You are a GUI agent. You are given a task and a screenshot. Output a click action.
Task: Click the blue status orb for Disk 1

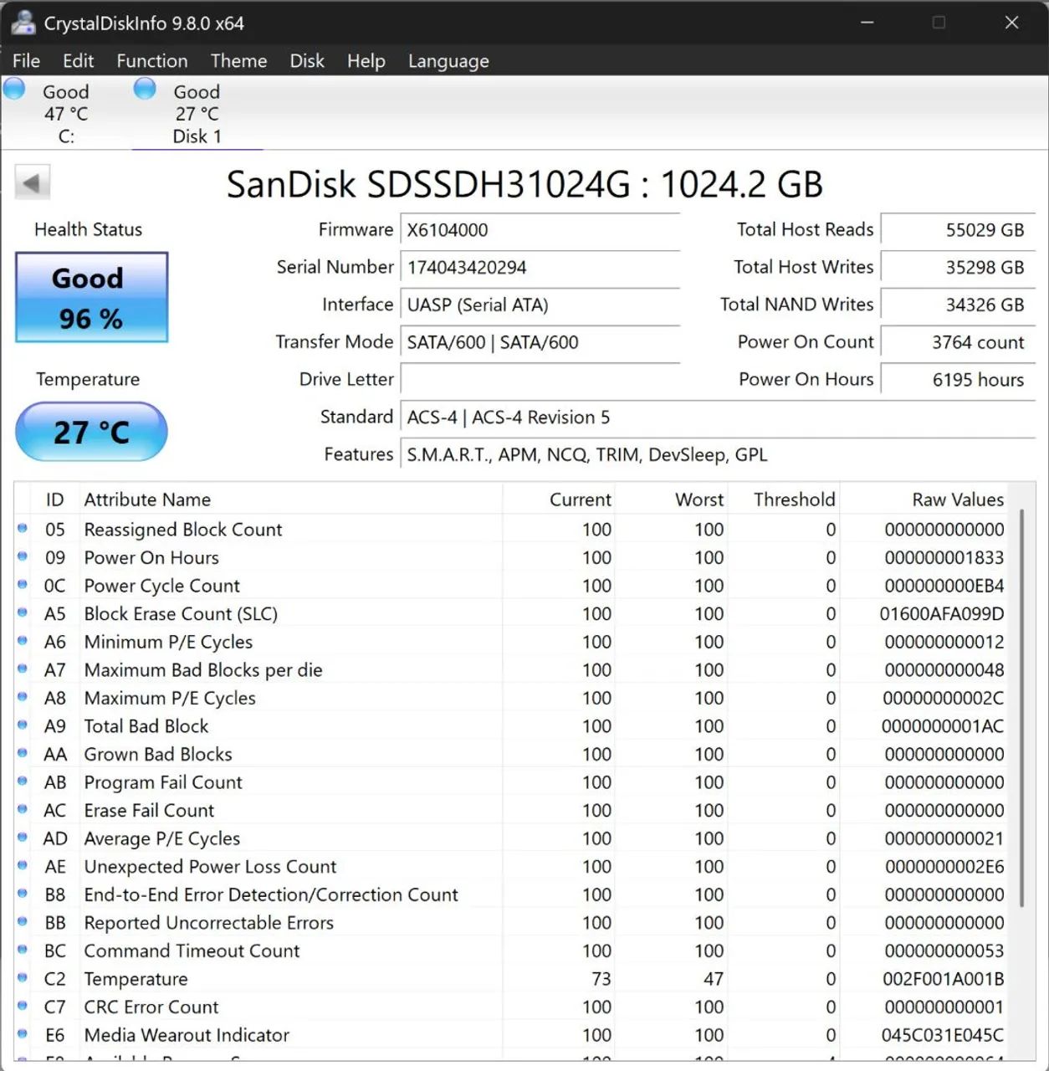[145, 89]
